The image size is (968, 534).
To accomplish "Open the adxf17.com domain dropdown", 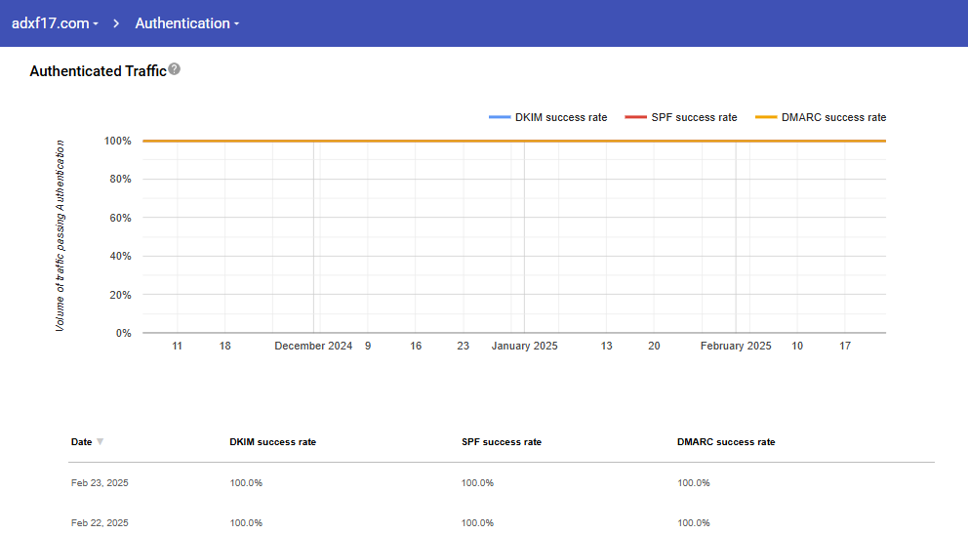I will [x=55, y=23].
